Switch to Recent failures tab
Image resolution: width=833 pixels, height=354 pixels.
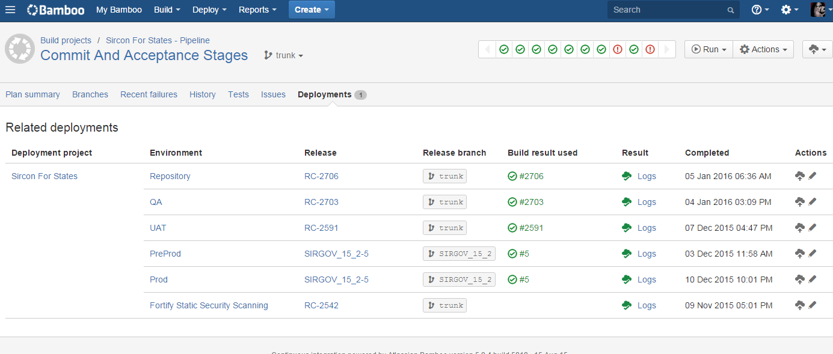tap(149, 94)
